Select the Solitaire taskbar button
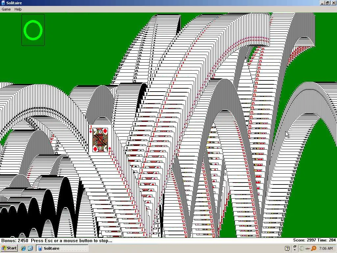The image size is (337, 253). point(62,248)
